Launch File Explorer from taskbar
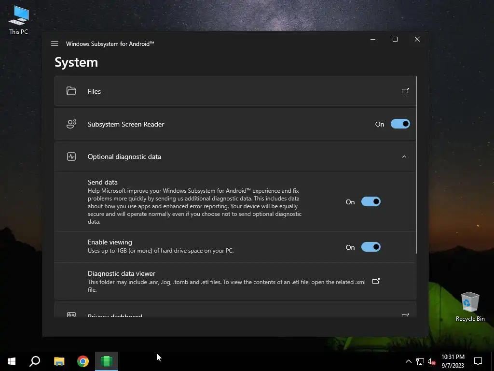Image resolution: width=494 pixels, height=371 pixels. 59,361
